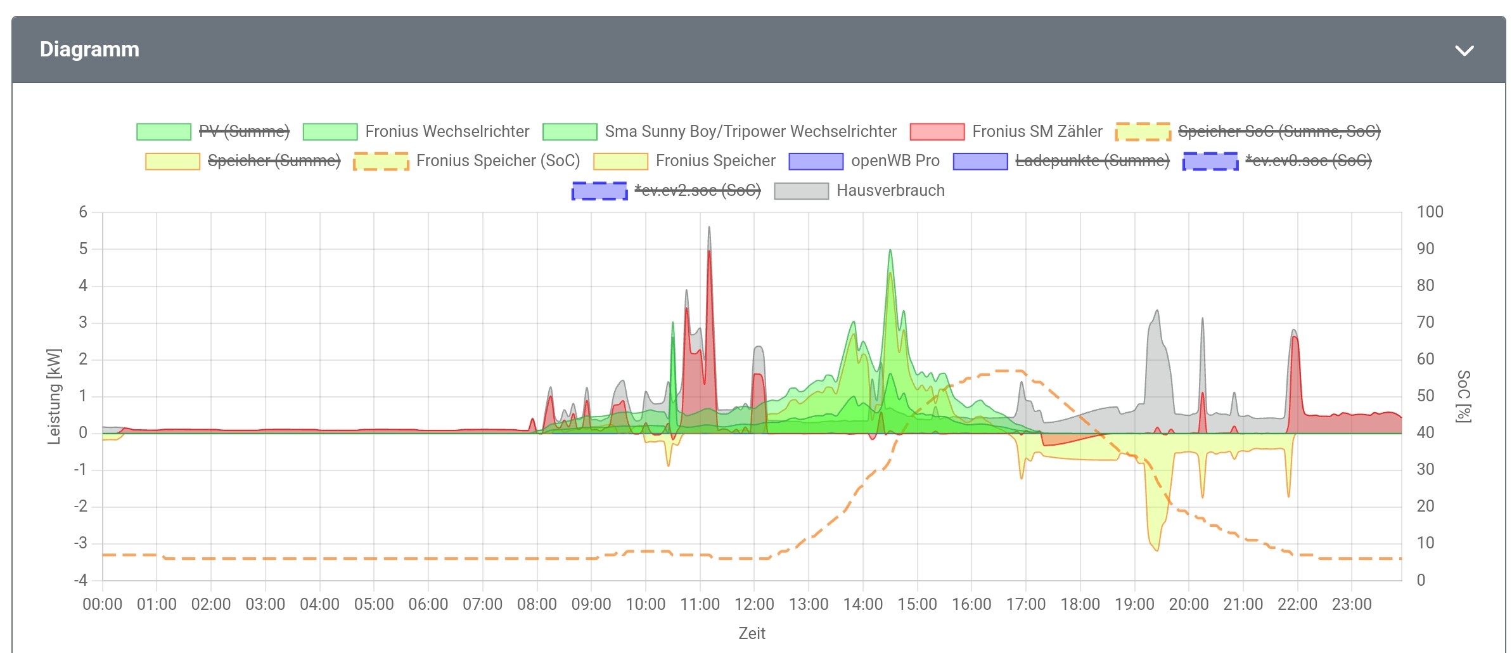Click the 12:00 mark on time axis
Screen dimensions: 1512x653
[754, 604]
